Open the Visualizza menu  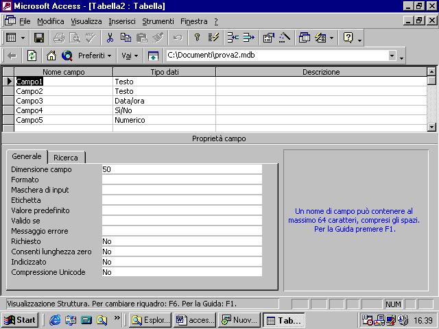(86, 21)
